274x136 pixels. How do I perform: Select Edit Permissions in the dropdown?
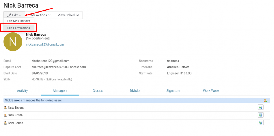point(18,28)
